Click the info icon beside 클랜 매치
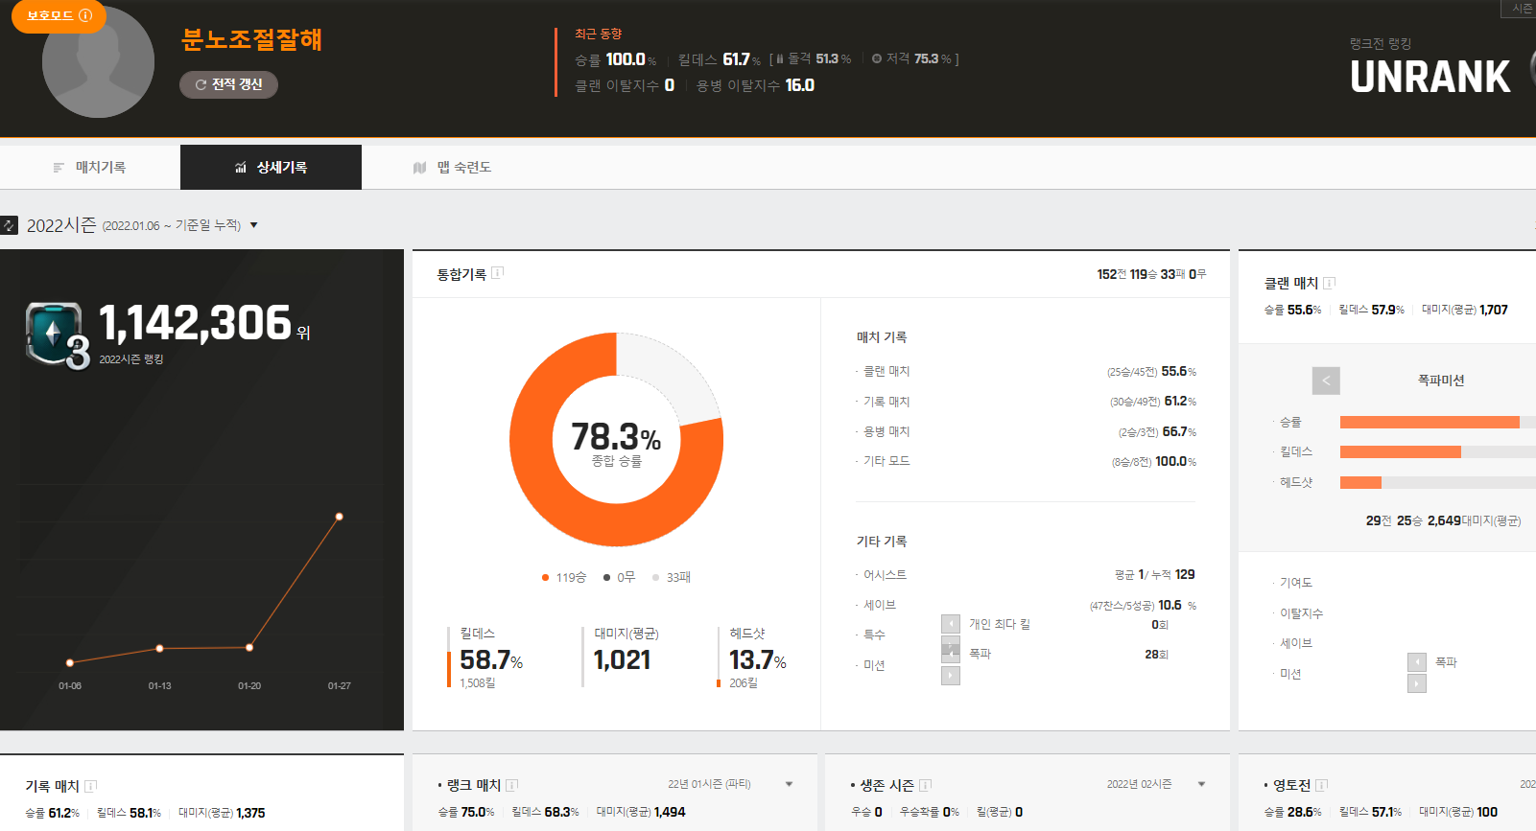1536x831 pixels. [x=1329, y=283]
